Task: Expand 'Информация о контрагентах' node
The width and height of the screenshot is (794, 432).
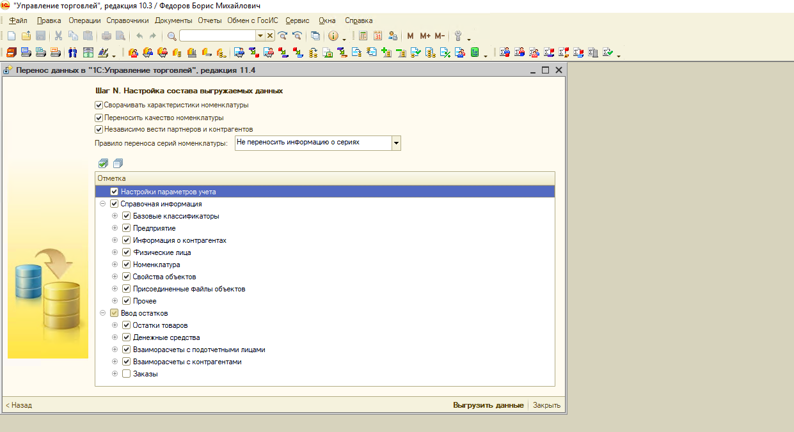Action: [115, 240]
